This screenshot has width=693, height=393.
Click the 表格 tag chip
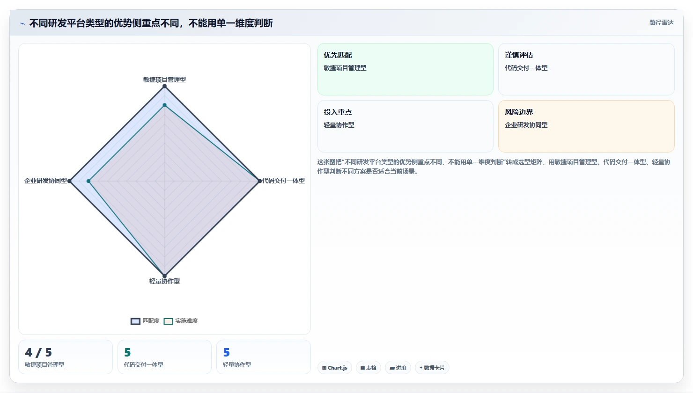click(369, 368)
